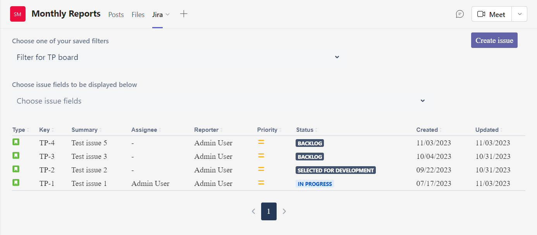Click the Medium priority icon for TP-3
The width and height of the screenshot is (537, 235).
[x=261, y=156]
